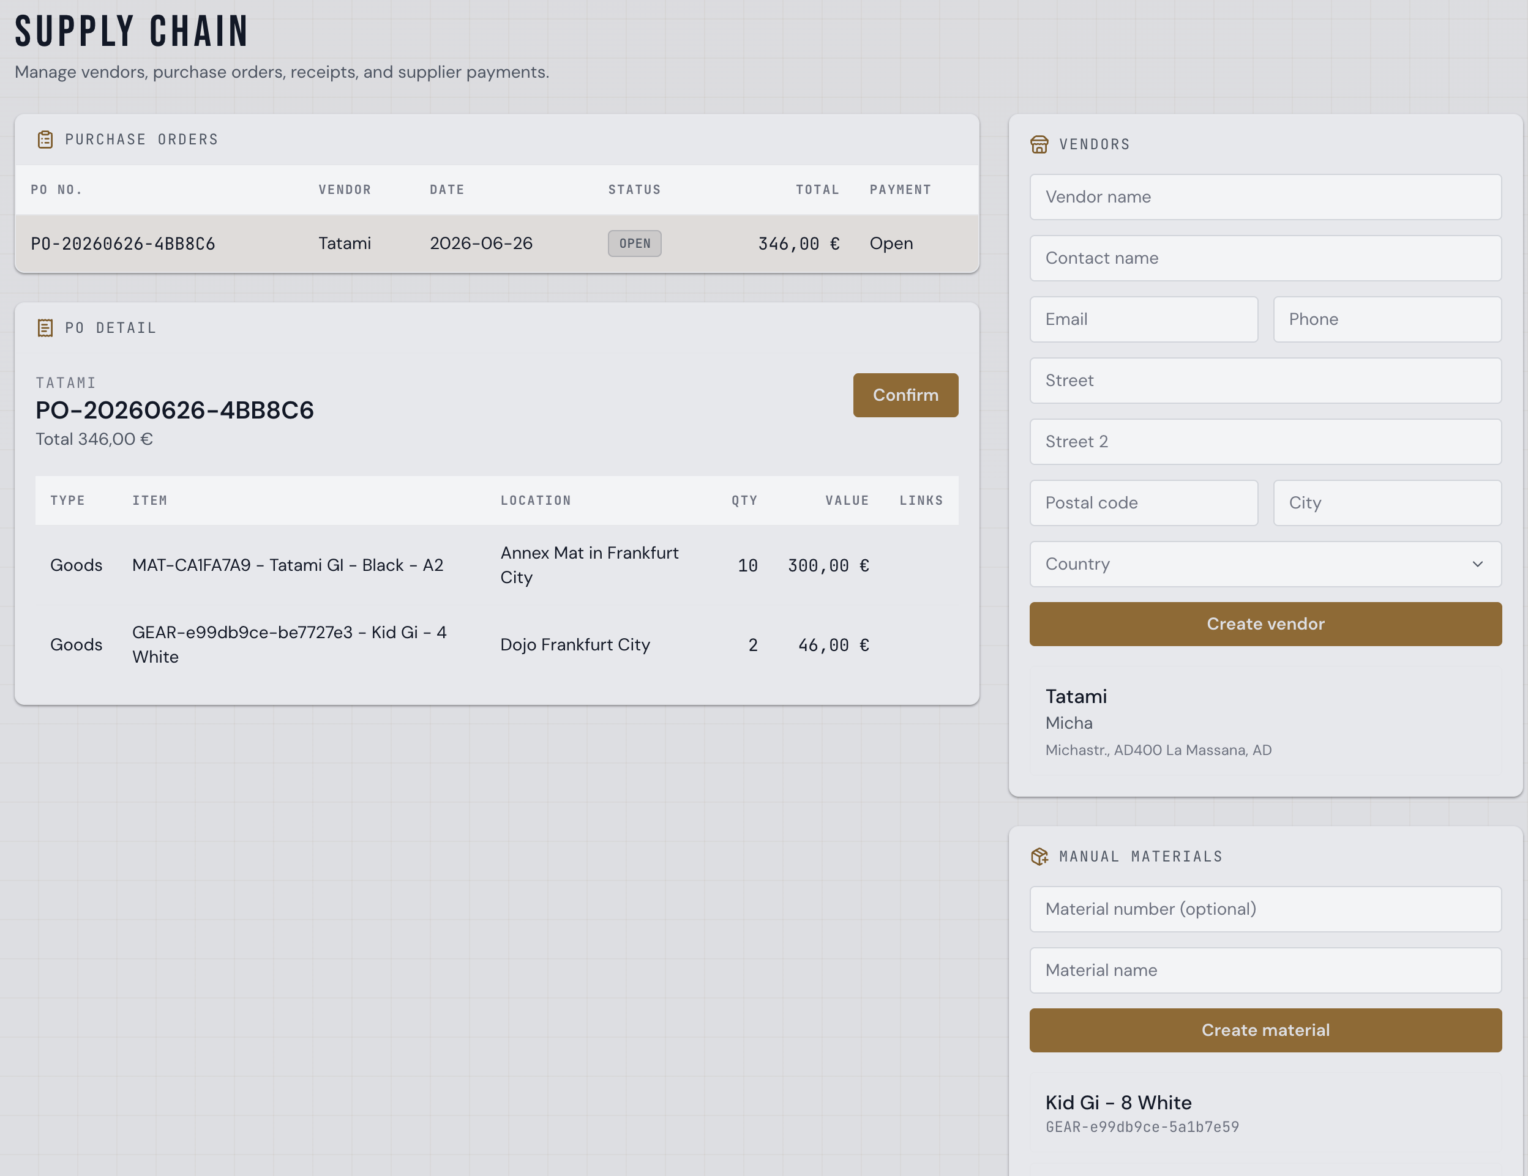This screenshot has height=1176, width=1528.
Task: Click the GEAR-e99db9ce-be7727e3 Kid Gi item
Action: point(290,645)
